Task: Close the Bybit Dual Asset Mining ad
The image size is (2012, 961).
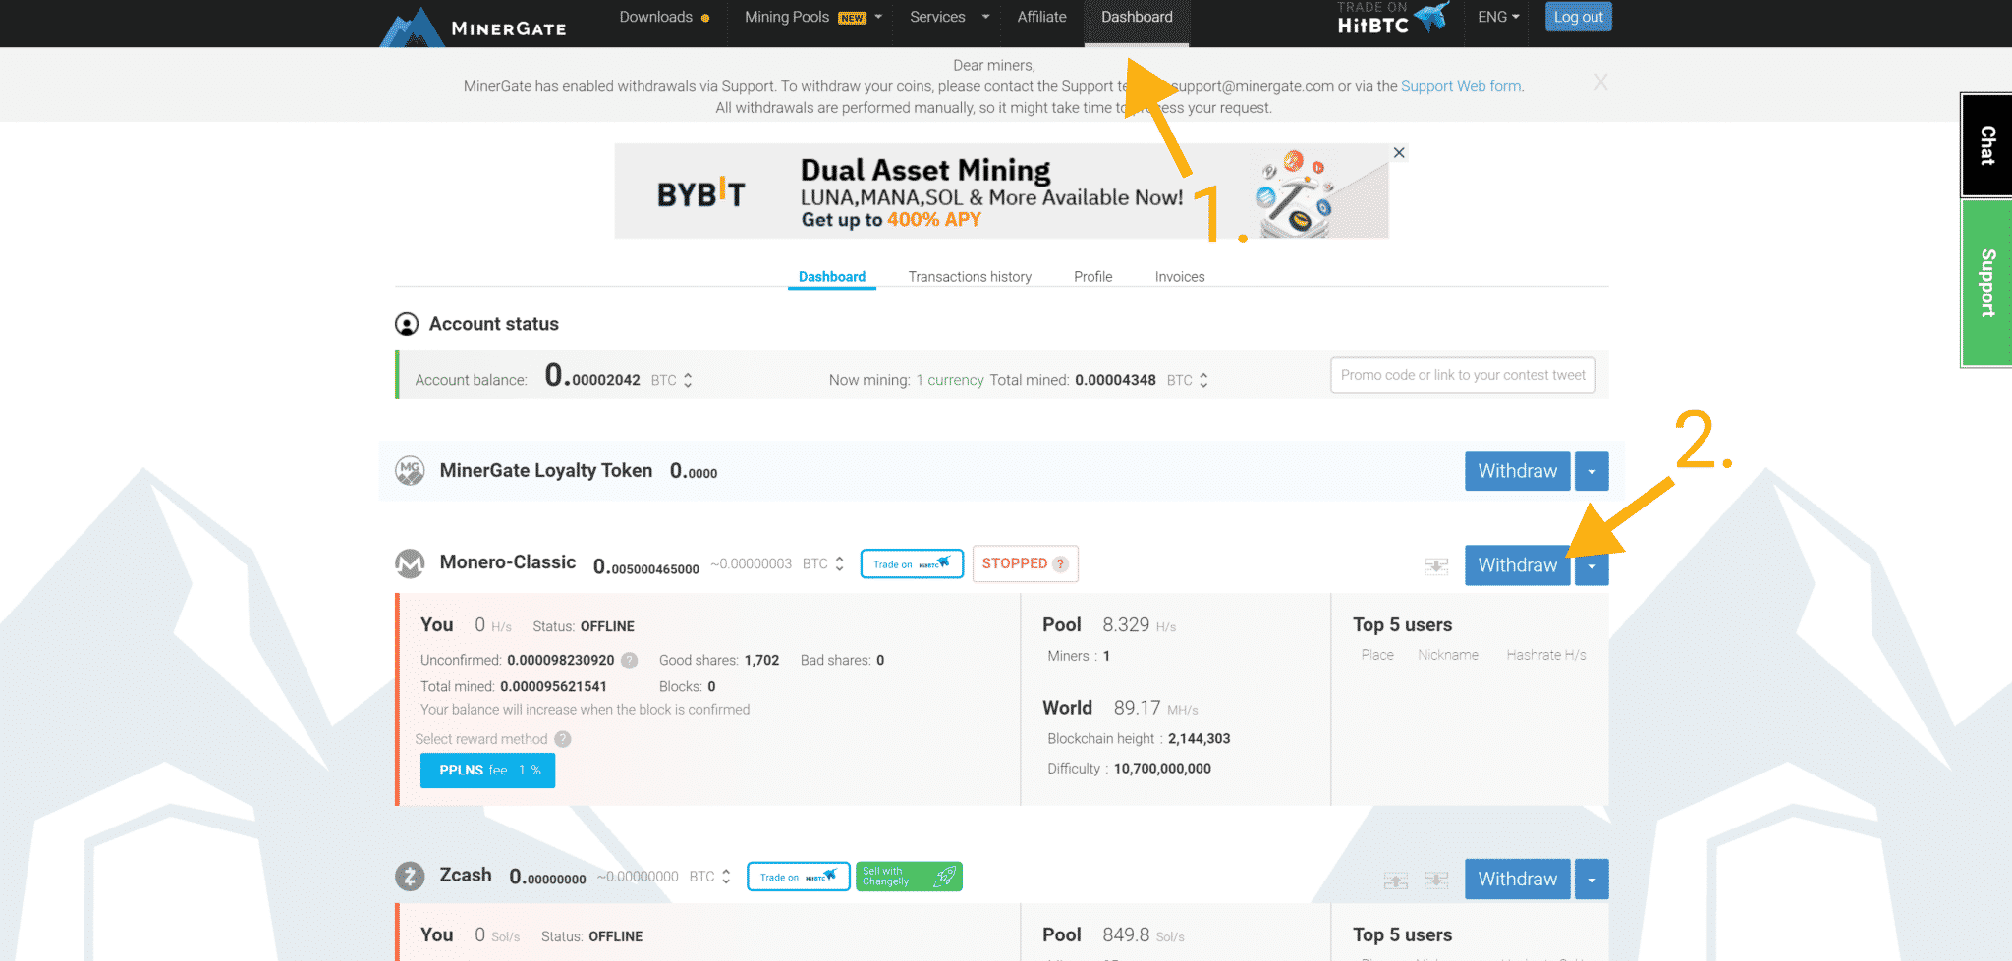Action: (1399, 153)
